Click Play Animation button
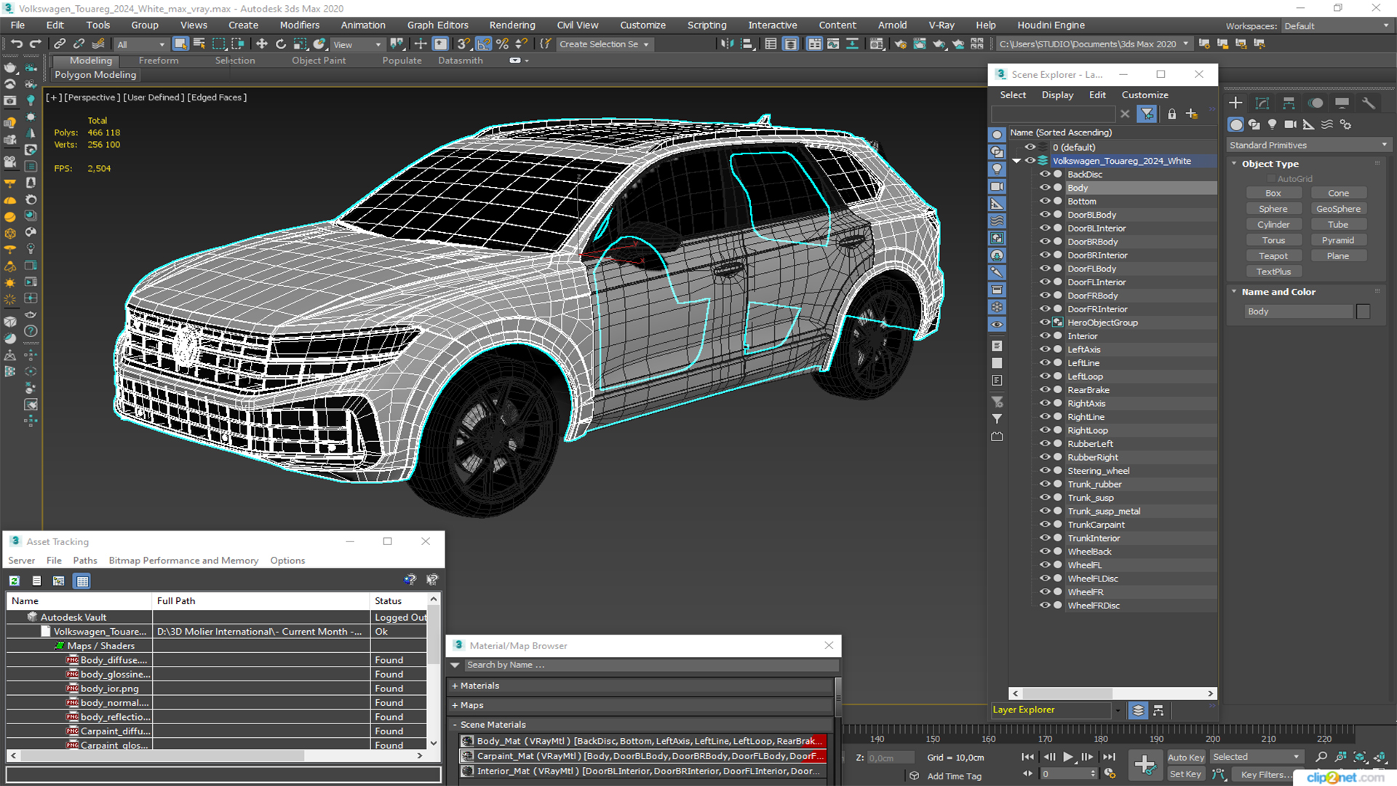 (1067, 758)
